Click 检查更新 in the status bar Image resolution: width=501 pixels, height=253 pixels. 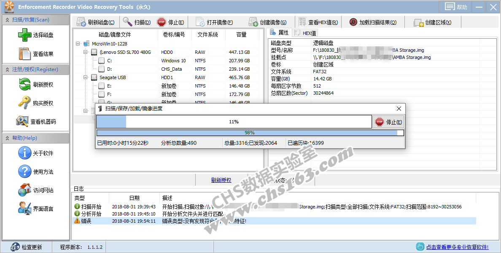[x=26, y=247]
